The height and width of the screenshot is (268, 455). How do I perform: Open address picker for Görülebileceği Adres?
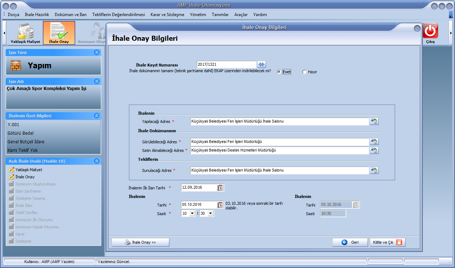374,142
